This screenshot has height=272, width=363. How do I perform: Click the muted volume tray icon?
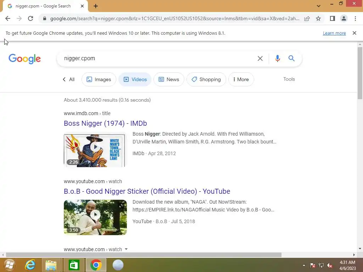point(330,265)
